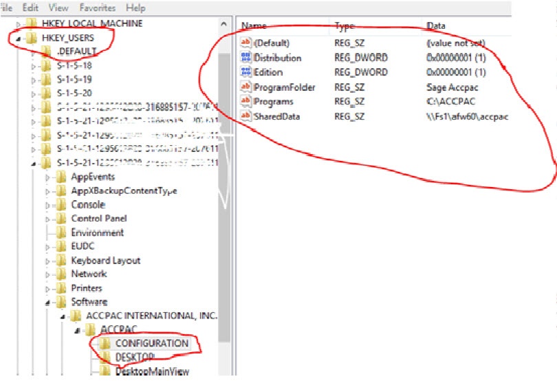Click the SharedData string value icon
The image size is (557, 381).
245,116
